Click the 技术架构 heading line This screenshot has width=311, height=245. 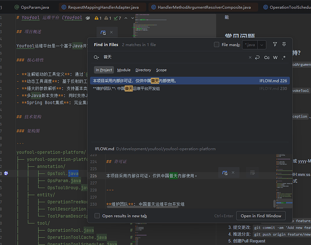pyautogui.click(x=29, y=117)
